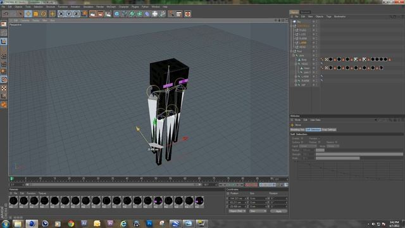Image resolution: width=405 pixels, height=228 pixels.
Task: Open the Falloff dropdown in Soft Selection
Action: pos(308,146)
